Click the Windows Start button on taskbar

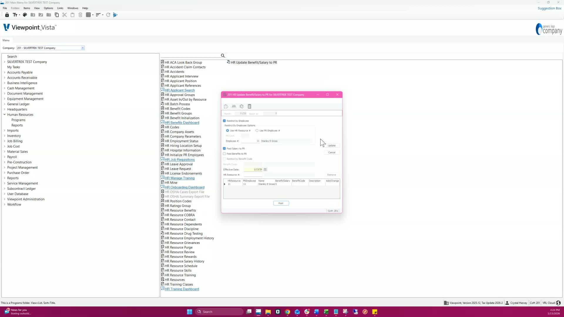189,312
